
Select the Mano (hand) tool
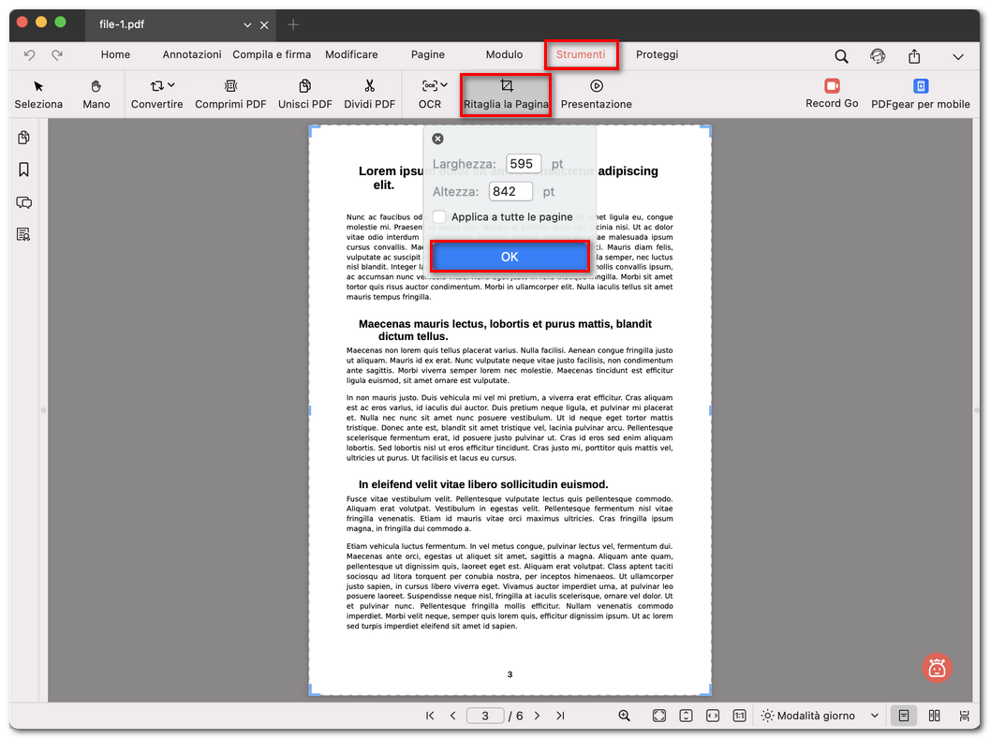[x=96, y=94]
